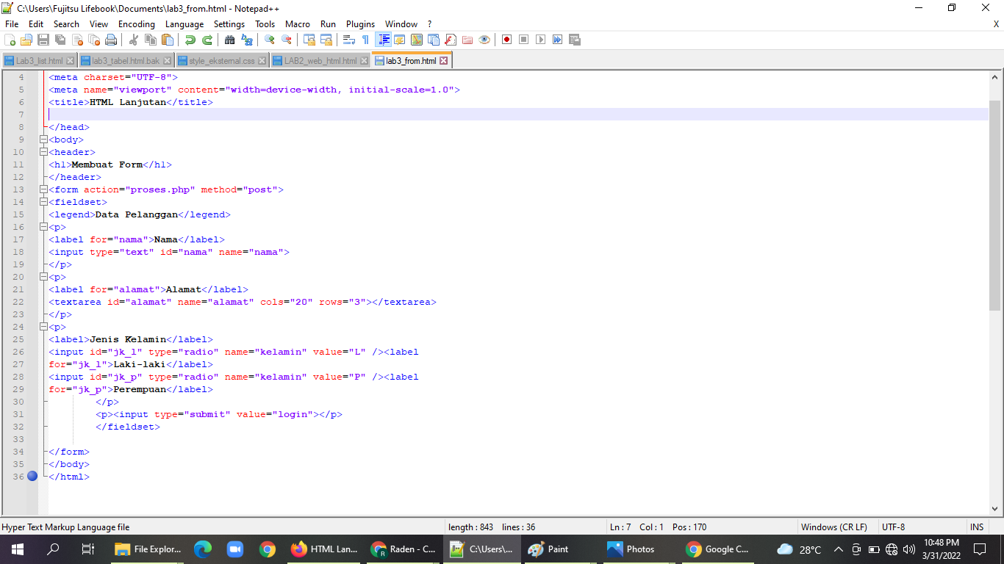Image resolution: width=1004 pixels, height=564 pixels.
Task: Undo last edit with green arrow
Action: [190, 40]
